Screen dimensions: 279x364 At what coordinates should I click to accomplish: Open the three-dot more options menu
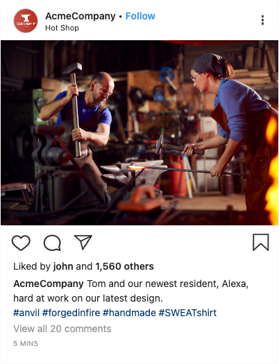coord(262,20)
